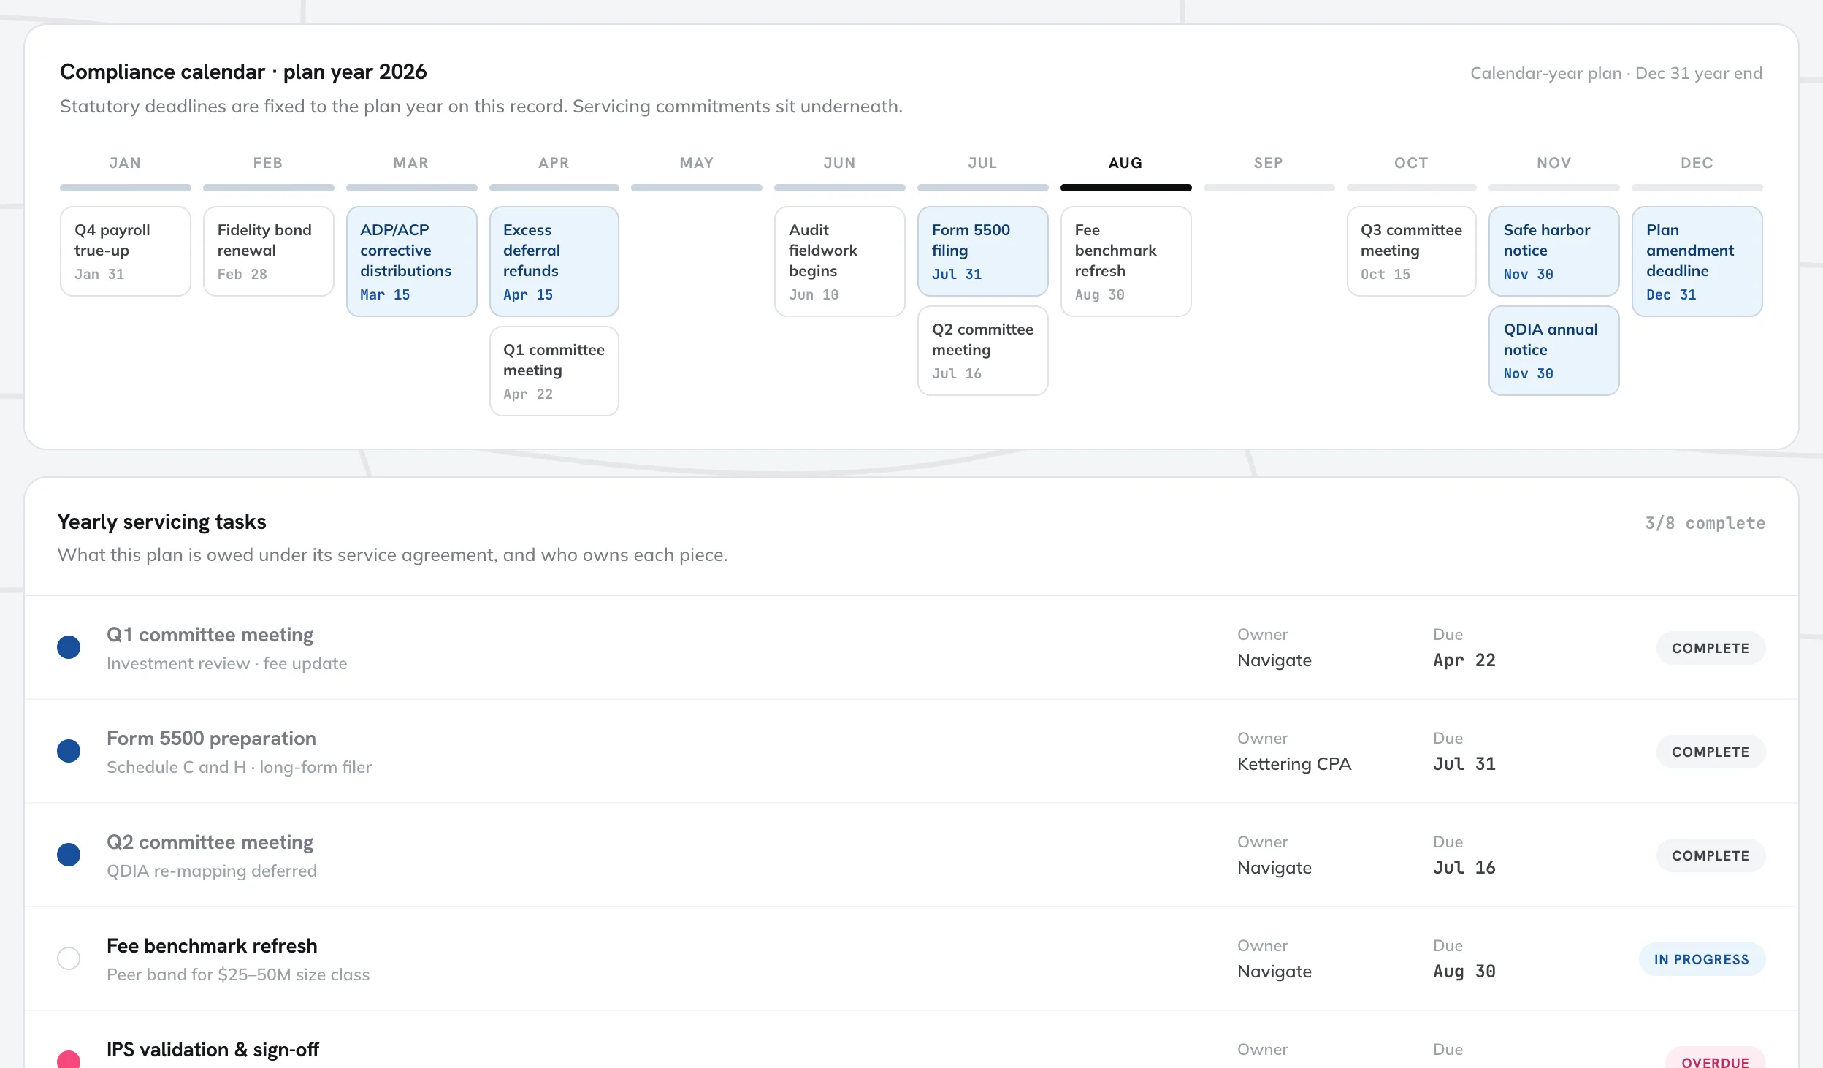Image resolution: width=1823 pixels, height=1068 pixels.
Task: Open Fee benchmark refresh calendar card
Action: [1125, 262]
